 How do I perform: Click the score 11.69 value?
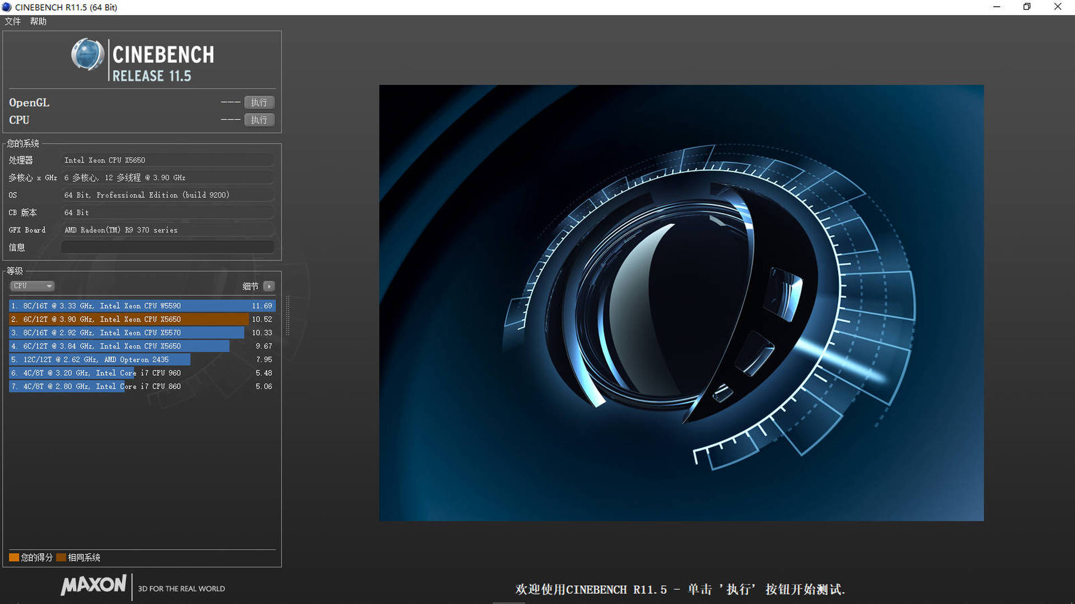[262, 306]
